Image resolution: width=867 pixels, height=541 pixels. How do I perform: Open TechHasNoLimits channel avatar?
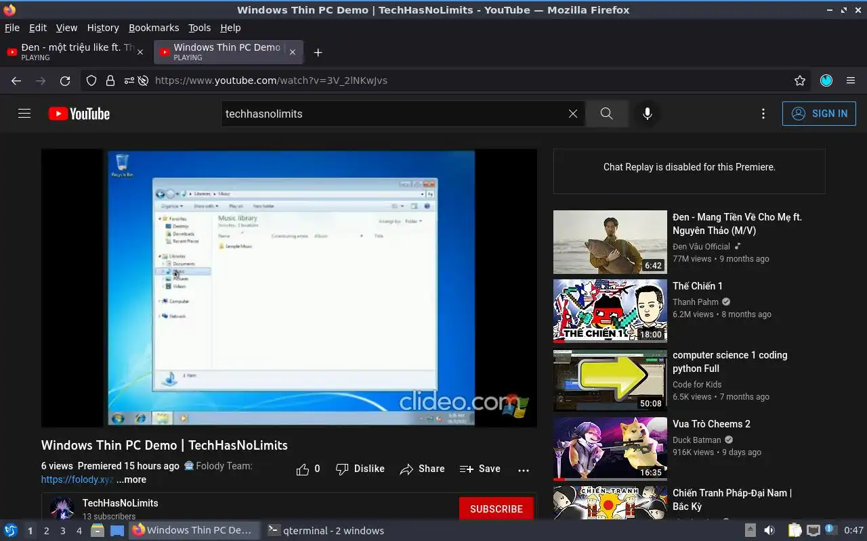pyautogui.click(x=62, y=508)
